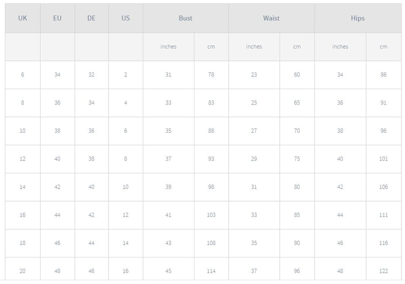
Task: Click the 101 cm hips cell
Action: pos(383,159)
